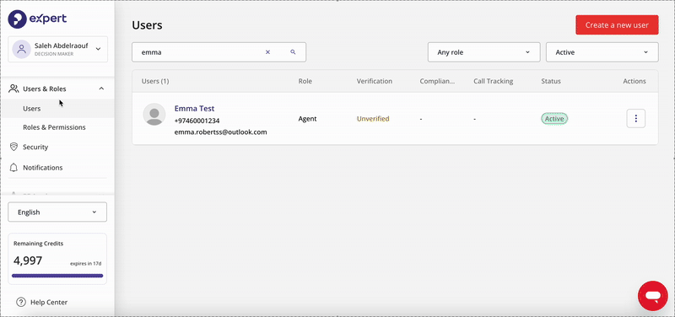Click the Users (1) column header
The height and width of the screenshot is (317, 675).
(155, 81)
